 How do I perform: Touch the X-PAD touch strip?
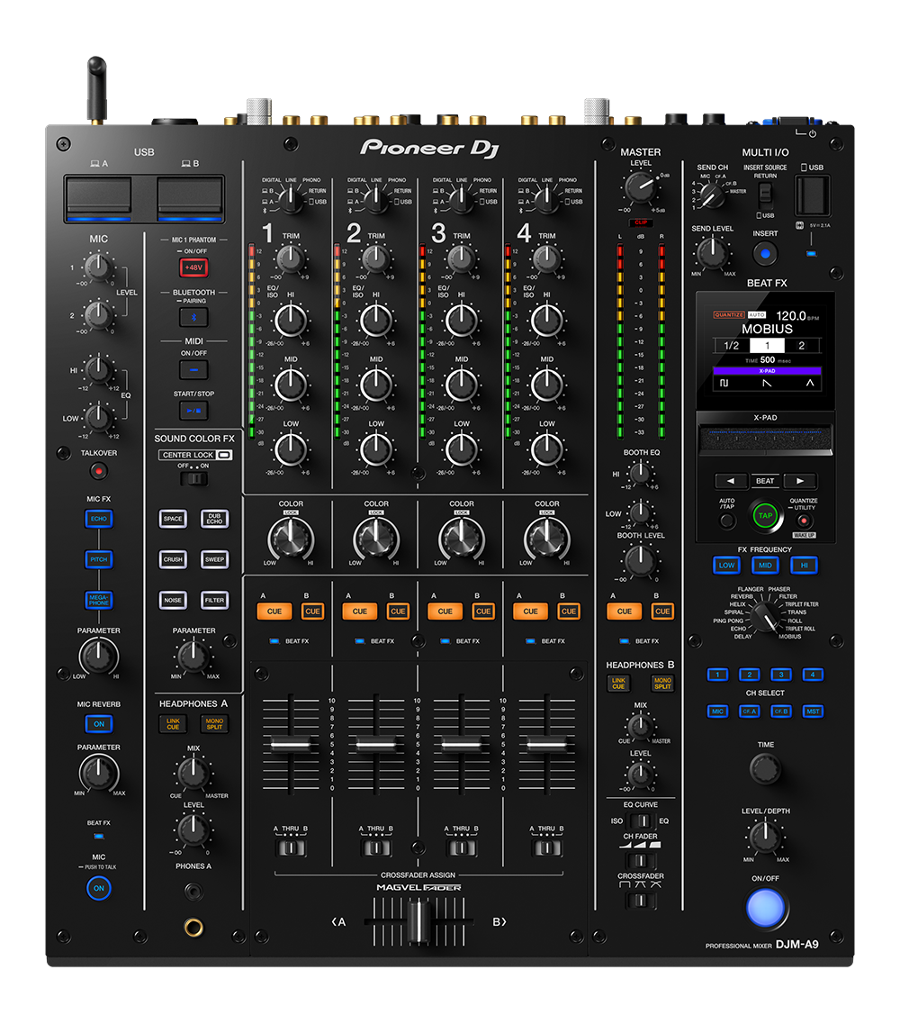[x=765, y=439]
